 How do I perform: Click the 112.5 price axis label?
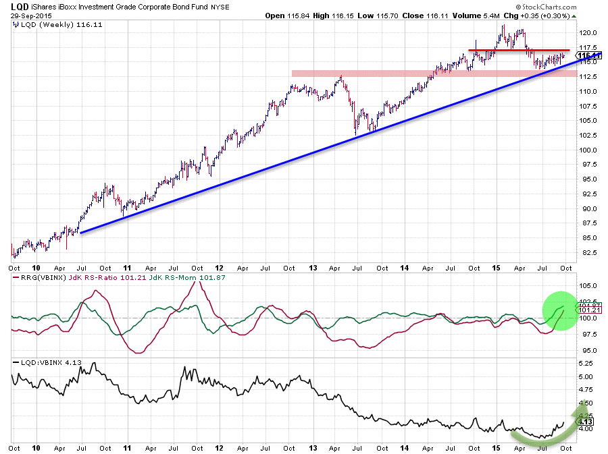588,77
